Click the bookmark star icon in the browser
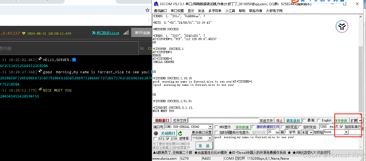366x161 pixels. [147, 10]
